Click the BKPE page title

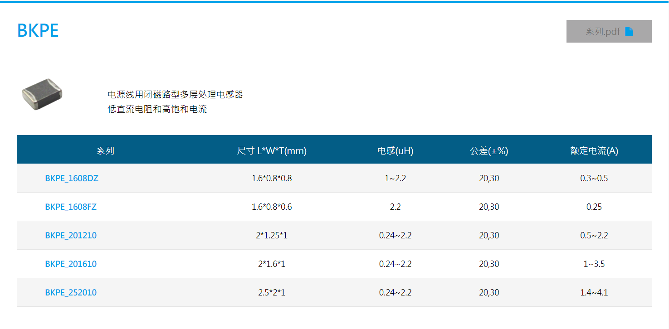coord(38,31)
